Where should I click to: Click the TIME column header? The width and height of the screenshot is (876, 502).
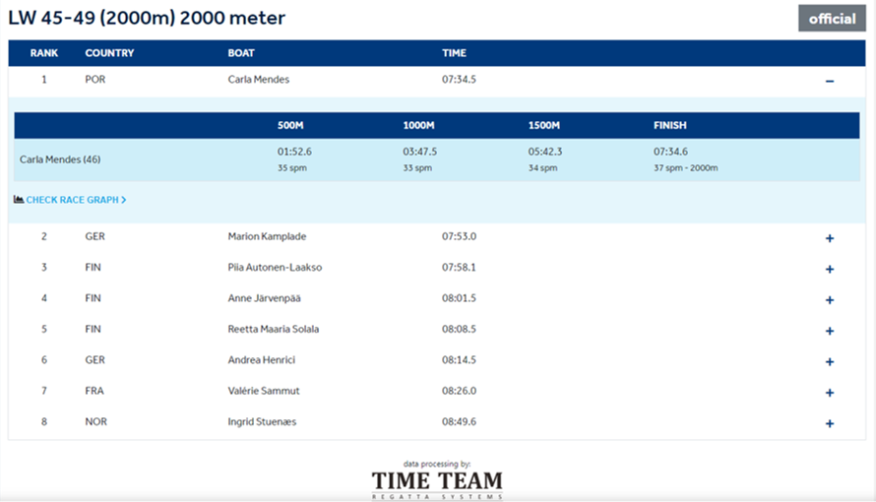coord(454,53)
